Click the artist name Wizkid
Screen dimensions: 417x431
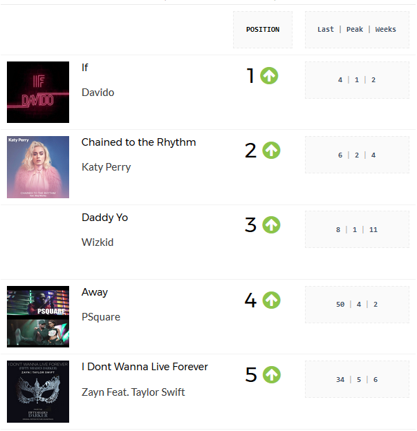click(x=98, y=242)
